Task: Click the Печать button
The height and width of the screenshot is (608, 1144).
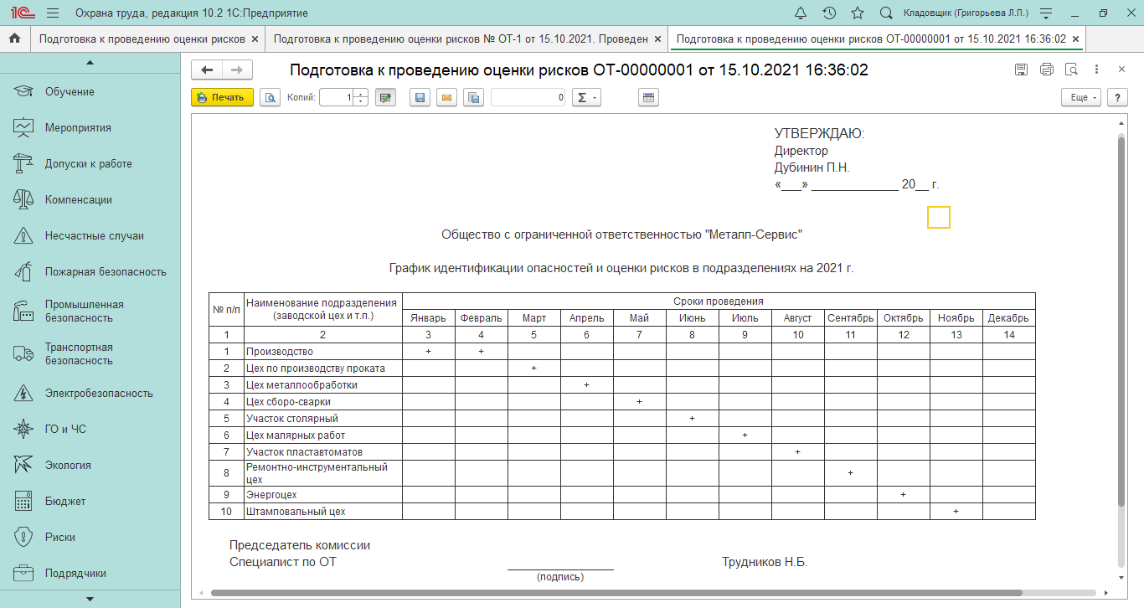Action: pyautogui.click(x=222, y=98)
